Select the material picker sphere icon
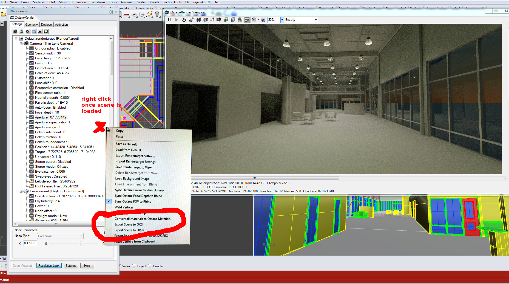The image size is (509, 284). coord(198,20)
